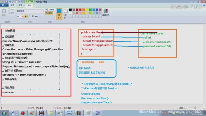Select the Color 1 foreground button
Screen dimensions: 206x116
tap(59, 14)
